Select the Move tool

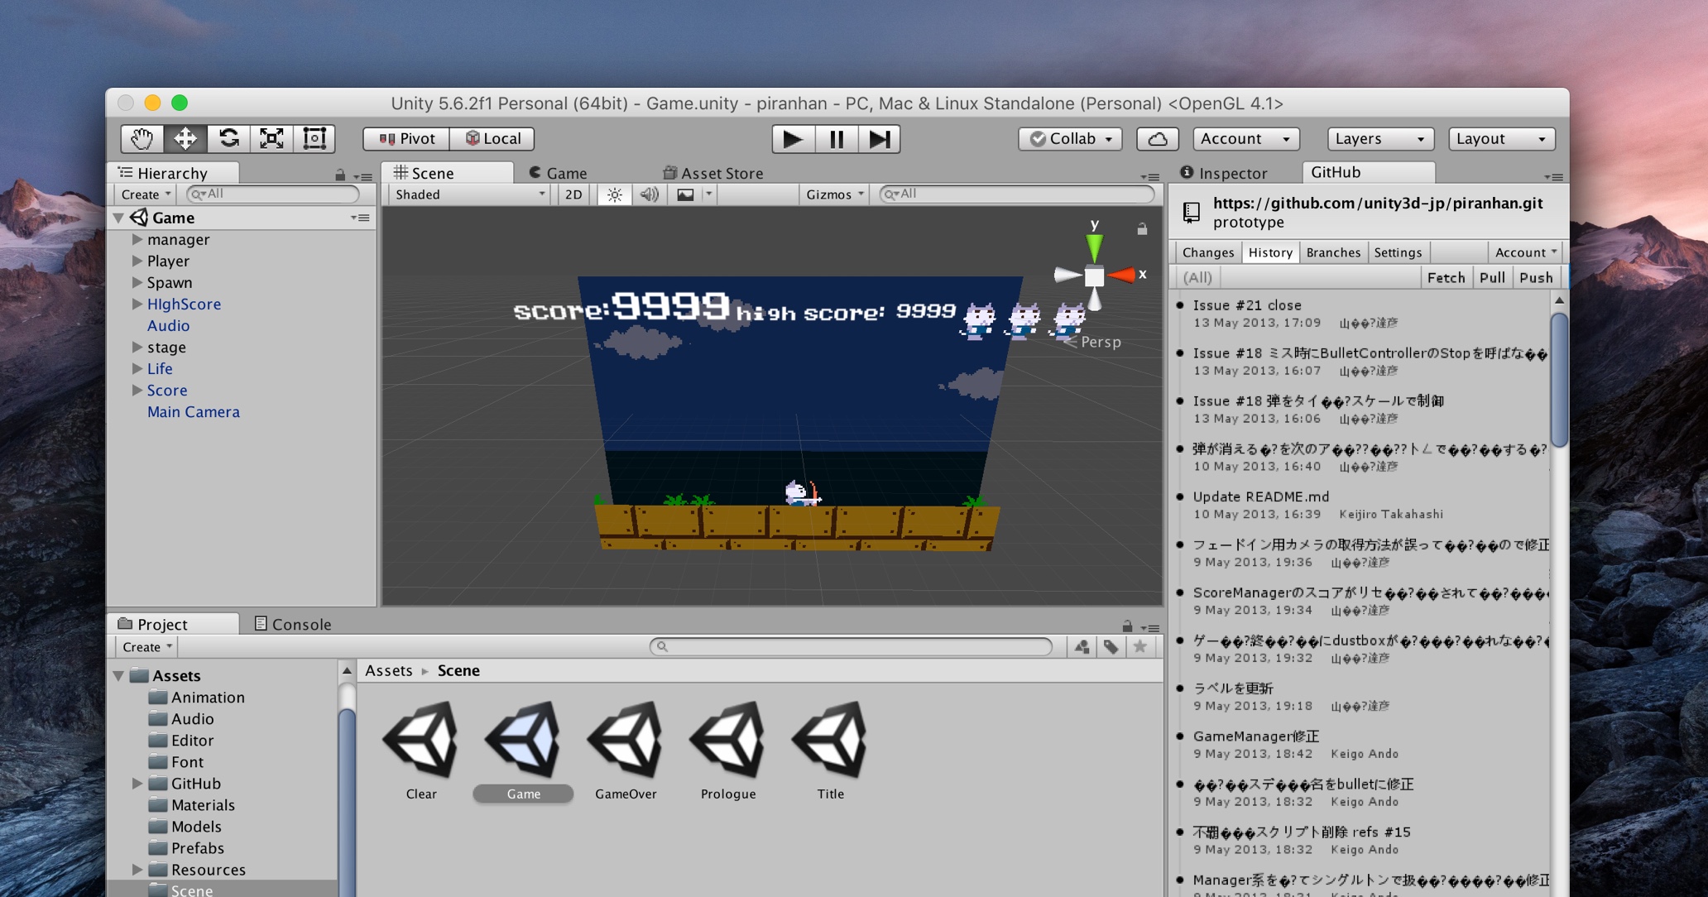click(x=185, y=138)
